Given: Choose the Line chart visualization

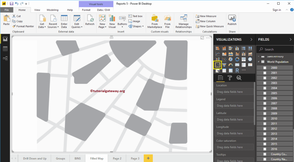Looking at the screenshot, I should click(218, 54).
